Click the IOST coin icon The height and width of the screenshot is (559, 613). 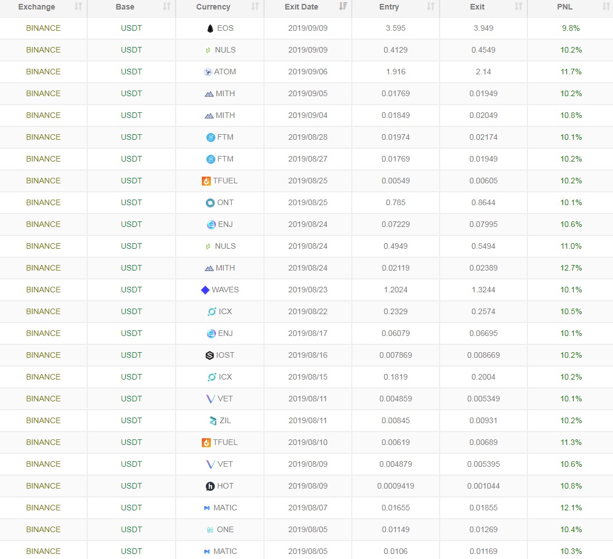coord(210,356)
